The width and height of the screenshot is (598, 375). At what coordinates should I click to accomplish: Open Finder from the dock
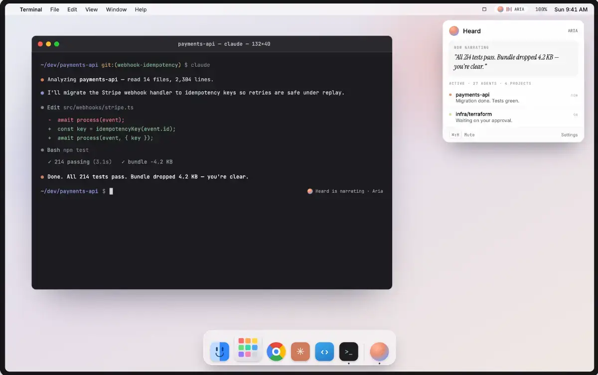pos(219,352)
